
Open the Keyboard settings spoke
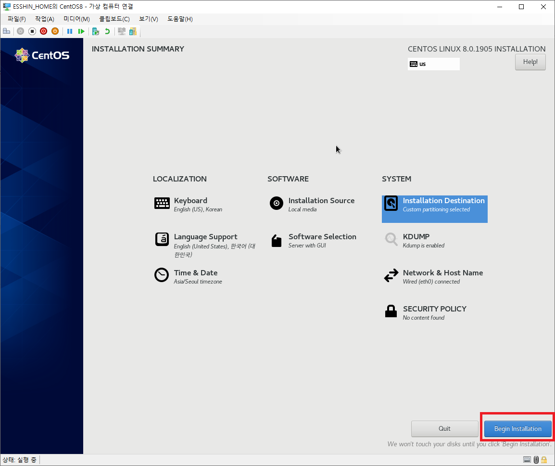coord(189,205)
